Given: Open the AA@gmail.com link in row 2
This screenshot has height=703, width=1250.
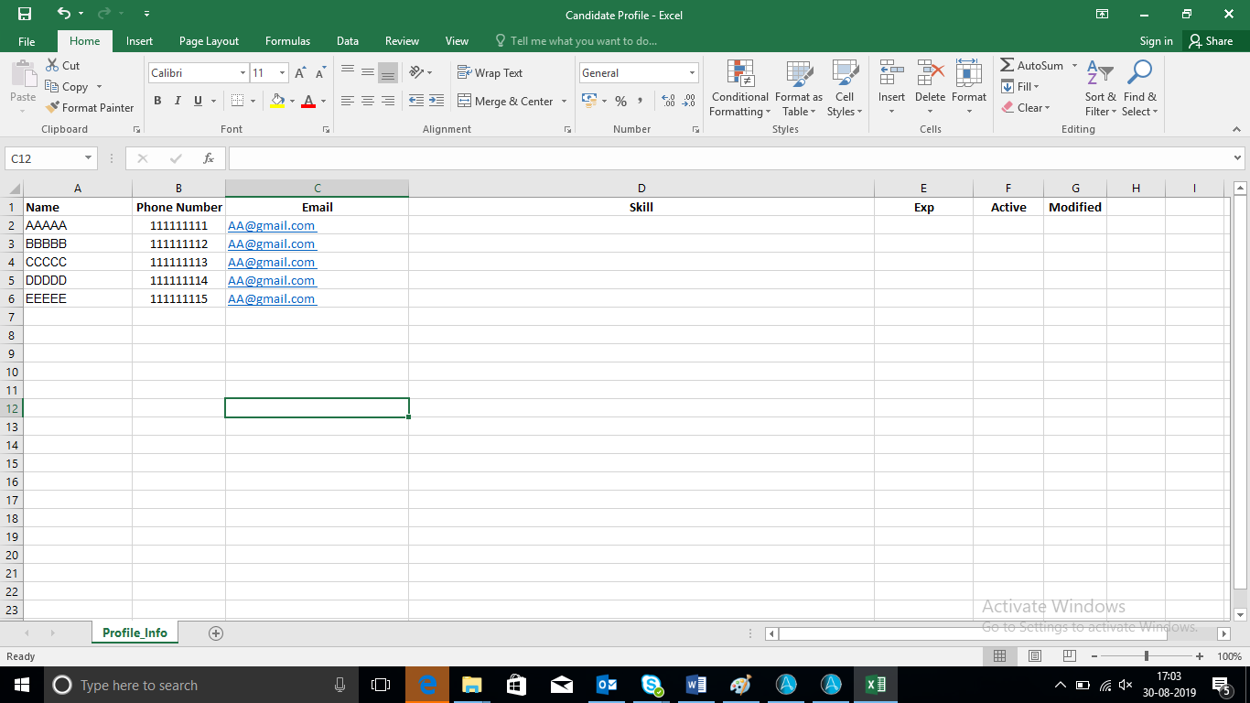Looking at the screenshot, I should point(271,225).
